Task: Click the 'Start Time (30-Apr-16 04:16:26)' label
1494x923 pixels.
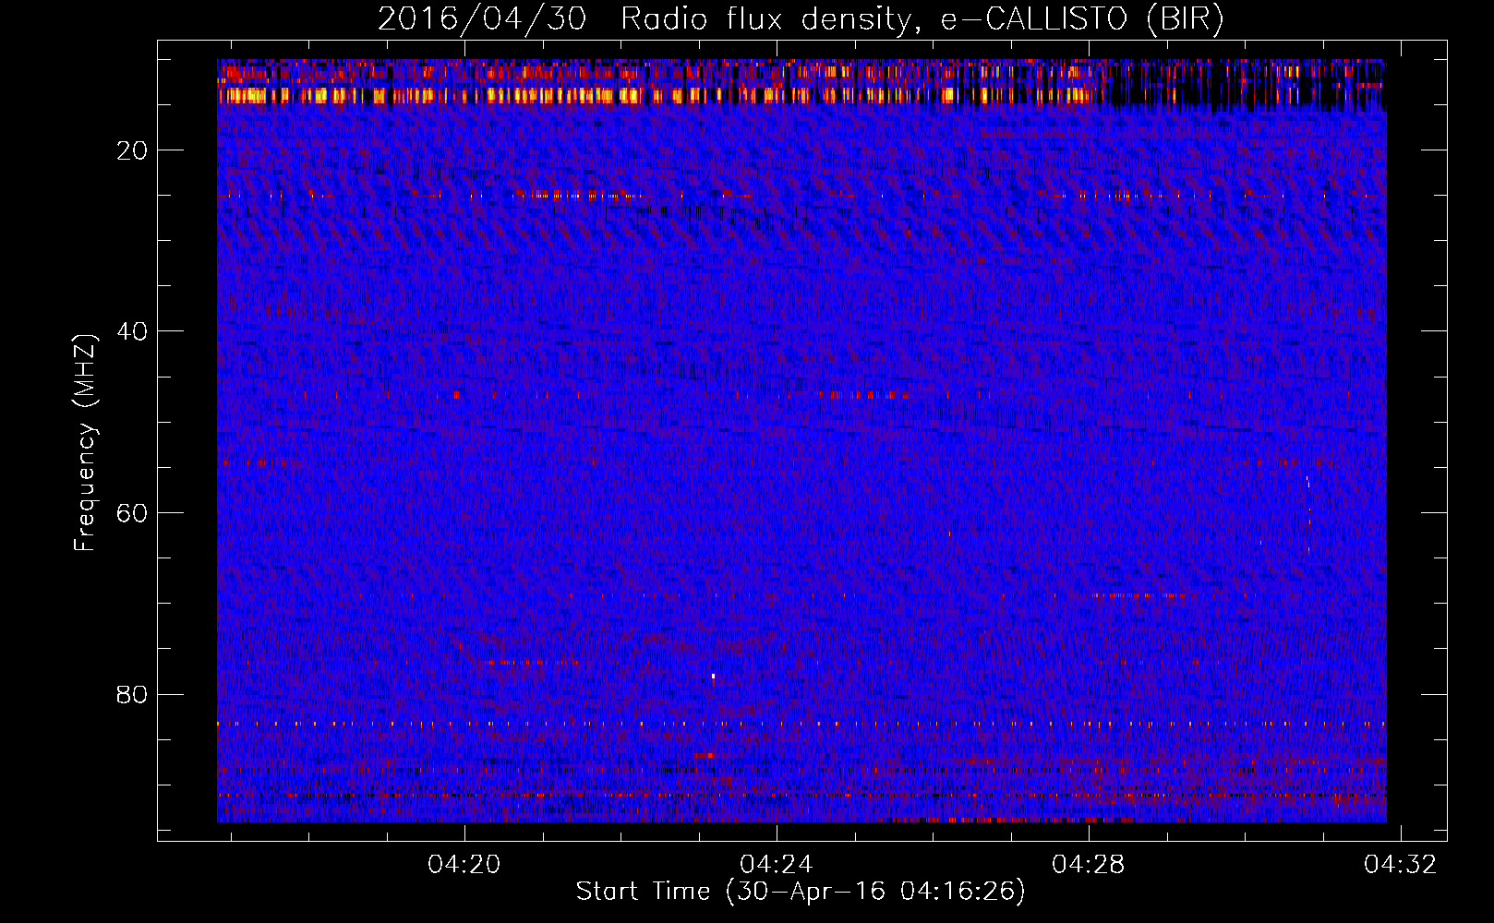Action: (801, 892)
